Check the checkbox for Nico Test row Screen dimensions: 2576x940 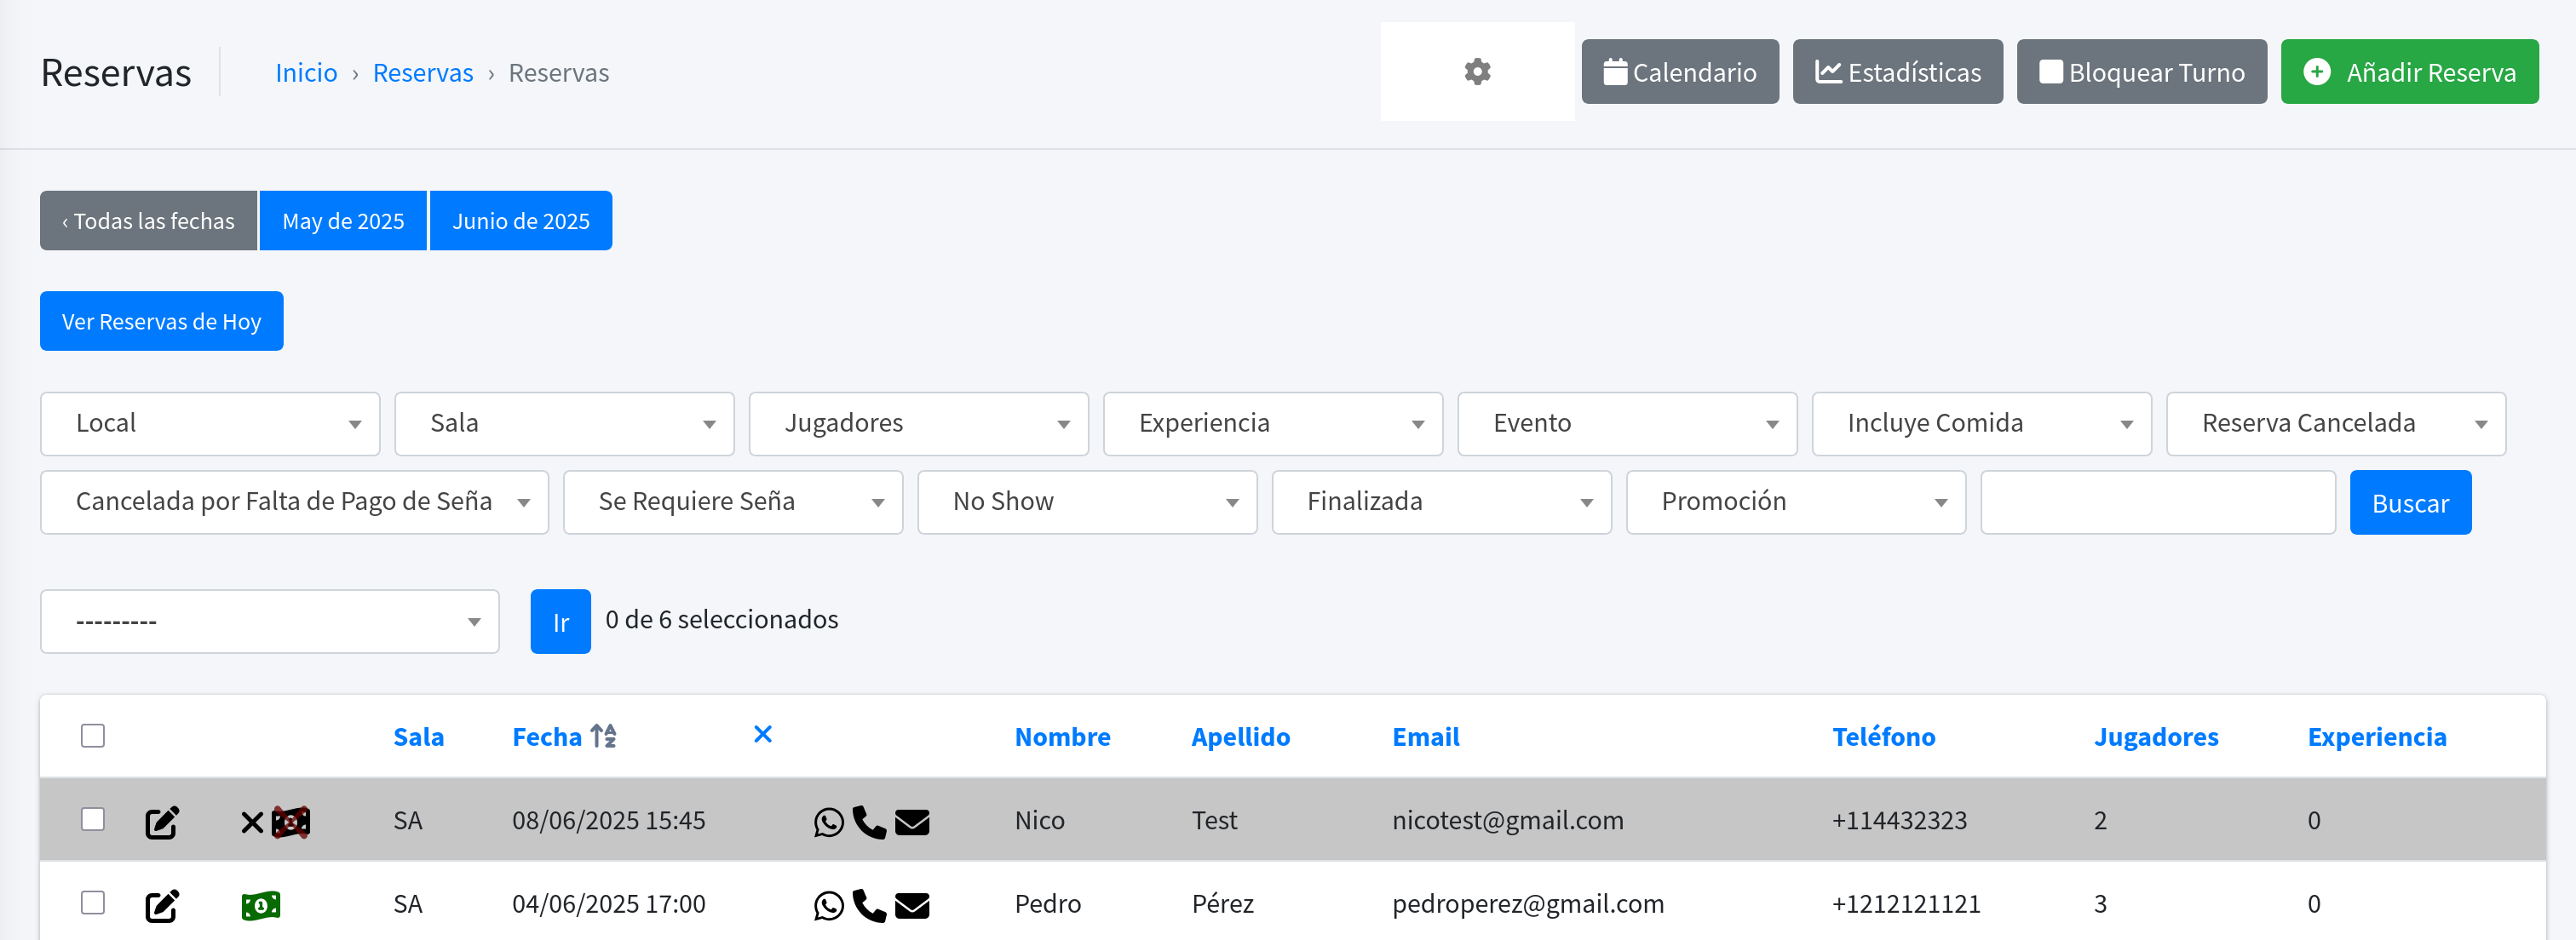point(93,820)
